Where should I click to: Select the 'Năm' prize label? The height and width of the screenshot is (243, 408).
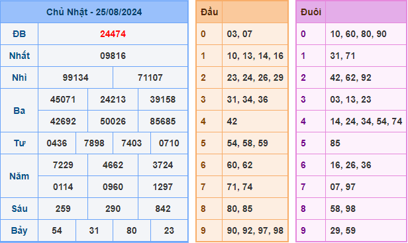19,176
